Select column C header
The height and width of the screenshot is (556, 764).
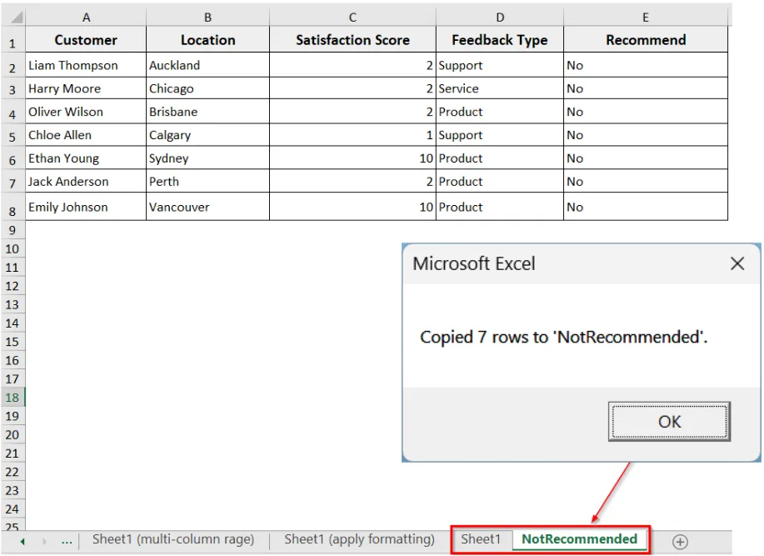352,18
